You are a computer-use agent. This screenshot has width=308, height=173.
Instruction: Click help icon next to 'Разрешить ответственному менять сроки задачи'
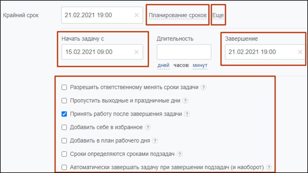click(x=204, y=87)
